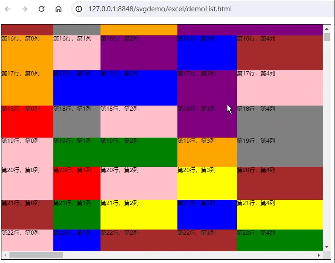335x263 pixels.
Task: Click the browser back arrow
Action: tap(8, 9)
